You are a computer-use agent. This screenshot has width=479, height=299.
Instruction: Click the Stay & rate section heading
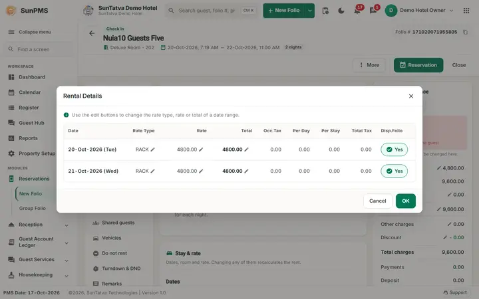[x=188, y=253]
